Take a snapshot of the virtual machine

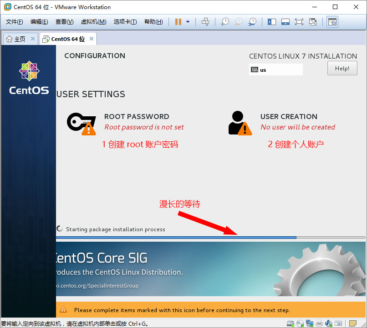[225, 22]
